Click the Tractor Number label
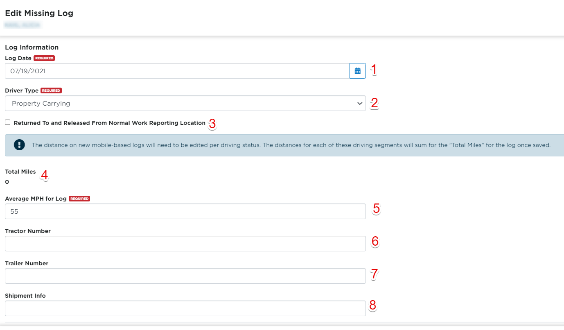Viewport: 564px width, 330px height. (28, 231)
